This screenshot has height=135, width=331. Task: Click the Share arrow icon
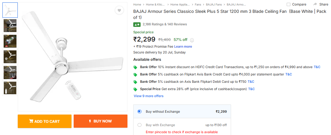point(315,4)
